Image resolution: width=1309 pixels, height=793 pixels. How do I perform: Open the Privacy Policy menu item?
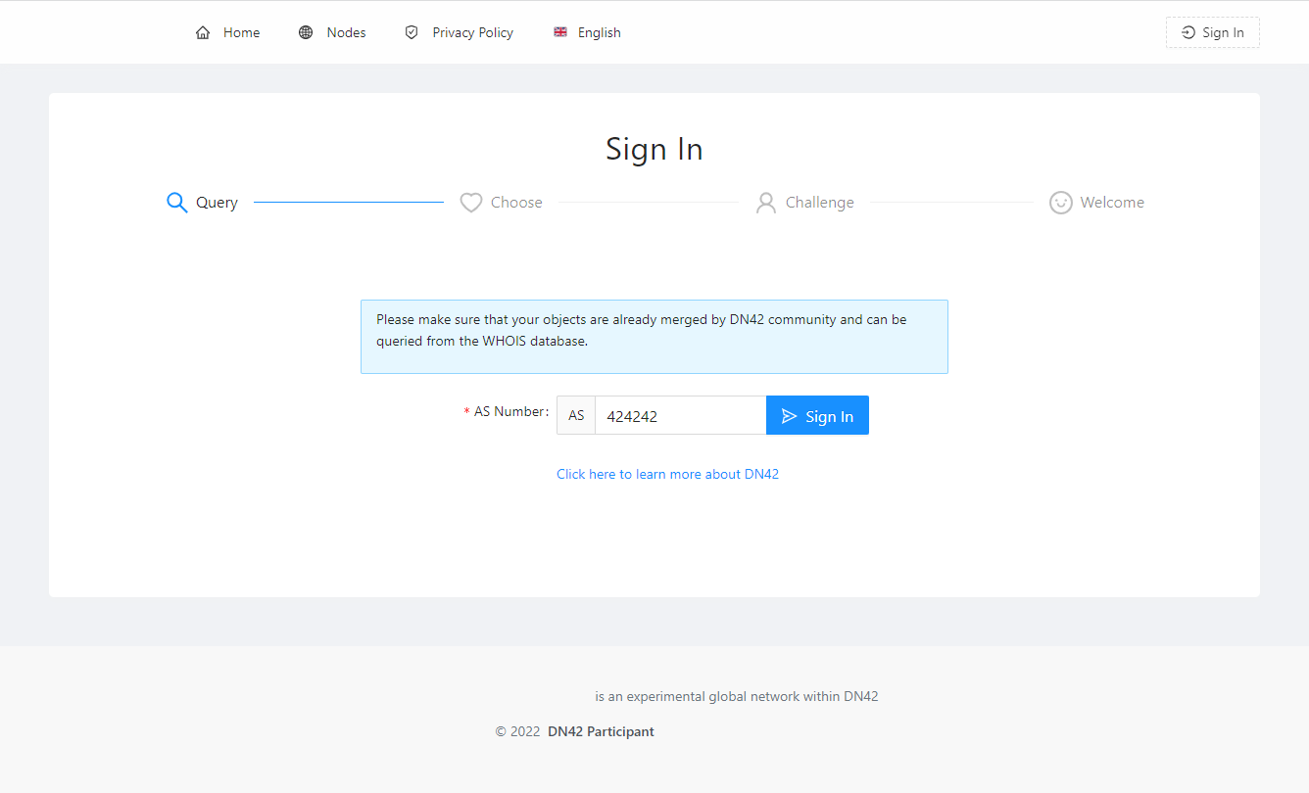coord(460,32)
